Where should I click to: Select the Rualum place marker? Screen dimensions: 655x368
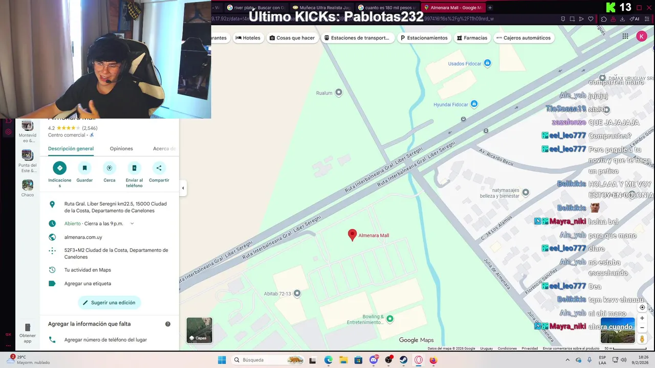pyautogui.click(x=338, y=93)
